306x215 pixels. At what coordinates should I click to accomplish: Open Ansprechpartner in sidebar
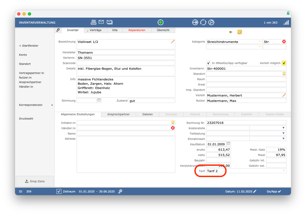pos(30,82)
